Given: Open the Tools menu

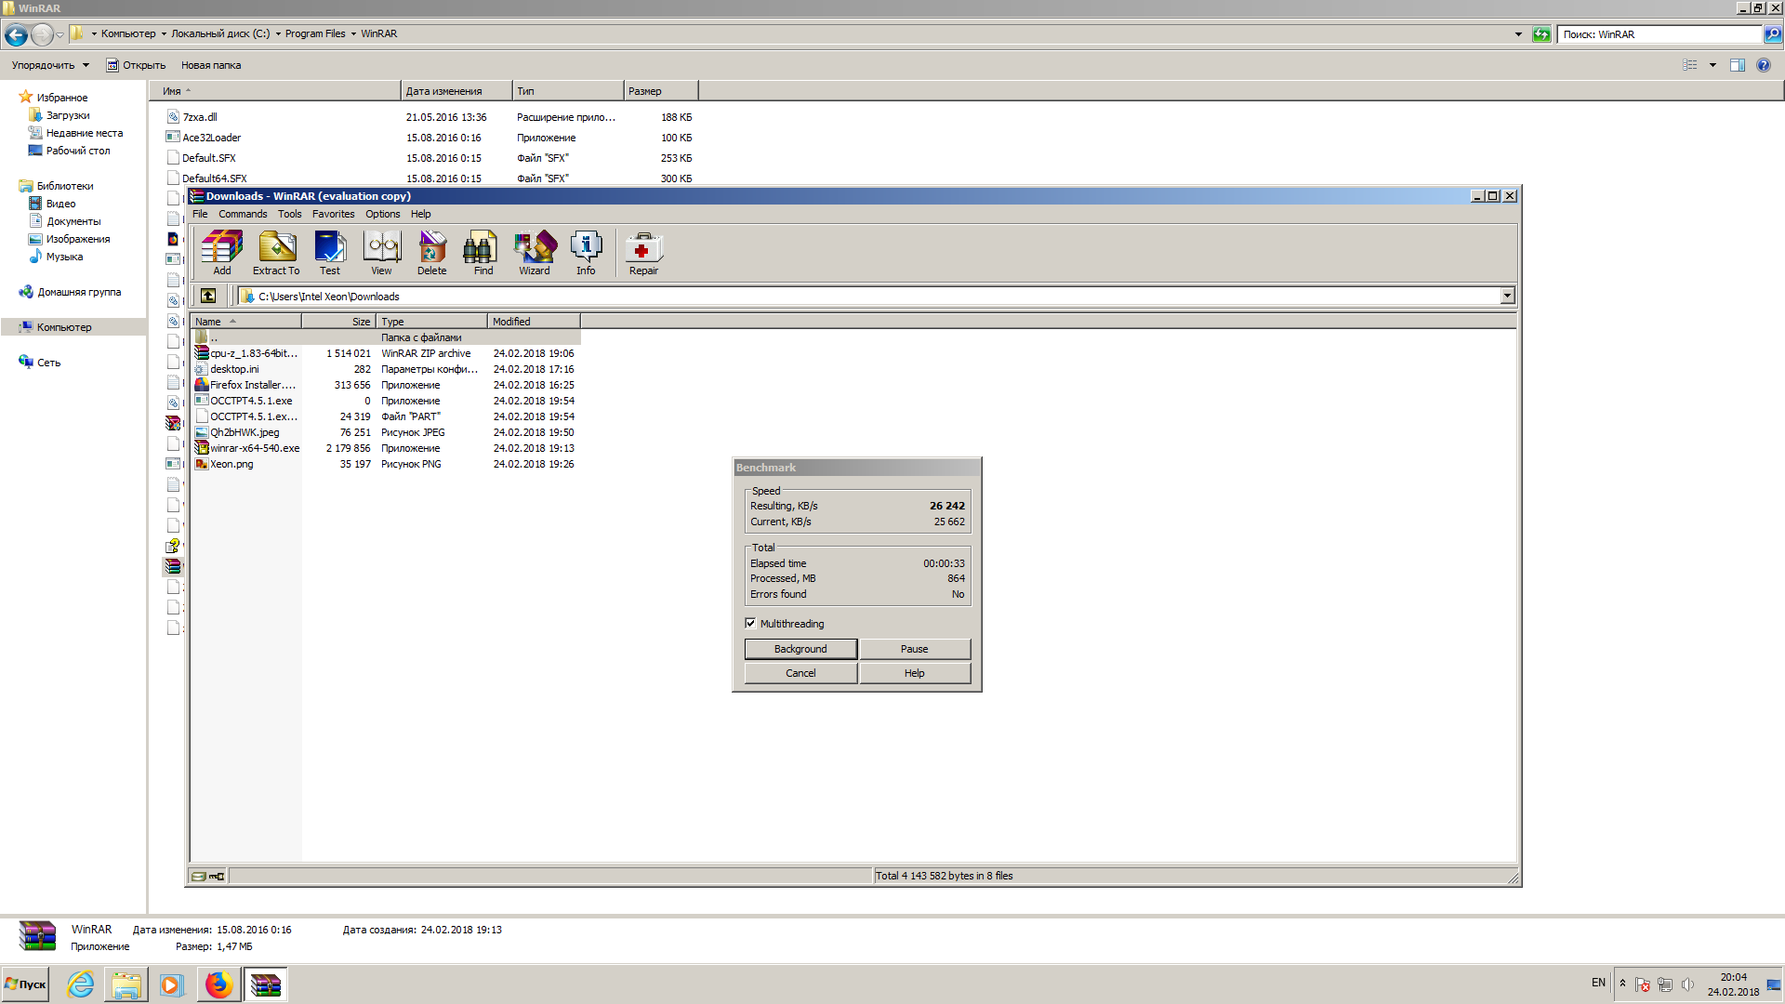Looking at the screenshot, I should click(x=289, y=214).
